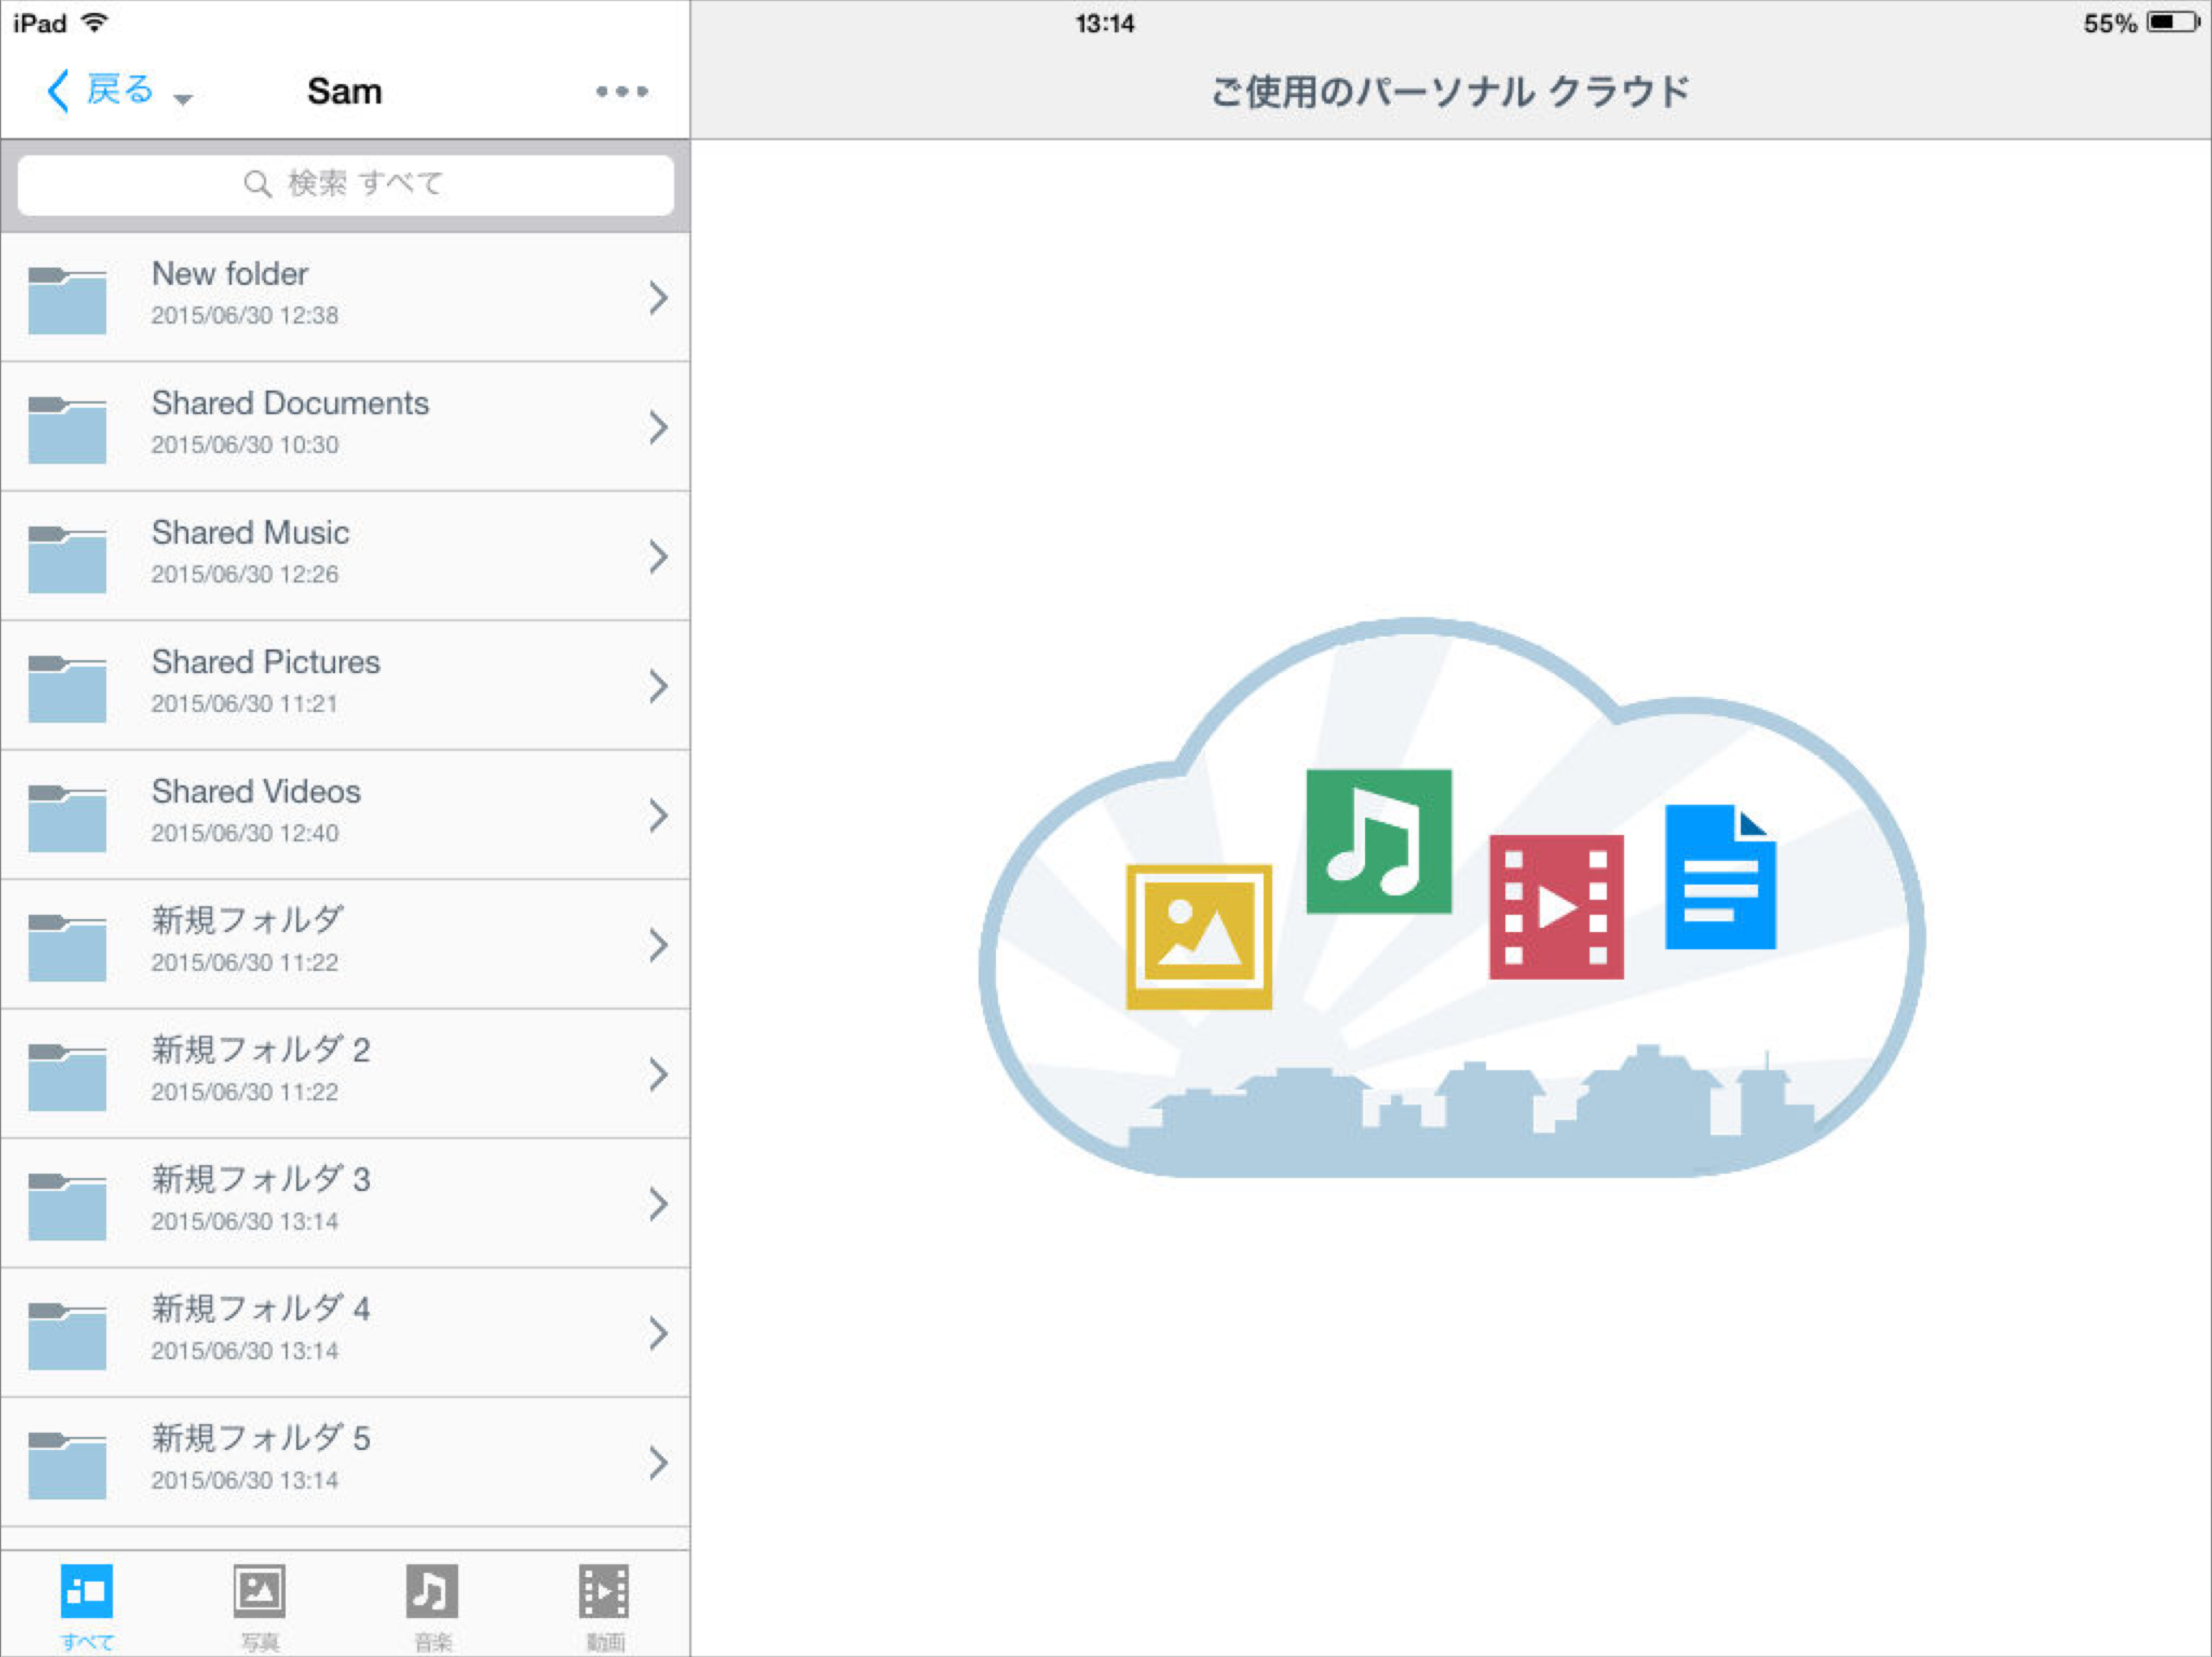Click the New folder folder icon
The width and height of the screenshot is (2212, 1657).
click(67, 299)
